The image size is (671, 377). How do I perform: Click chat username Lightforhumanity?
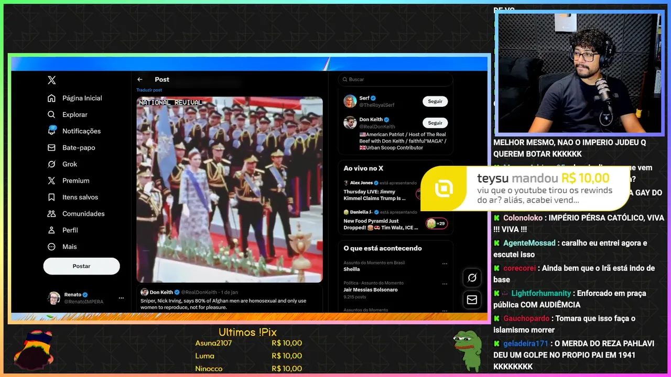541,293
